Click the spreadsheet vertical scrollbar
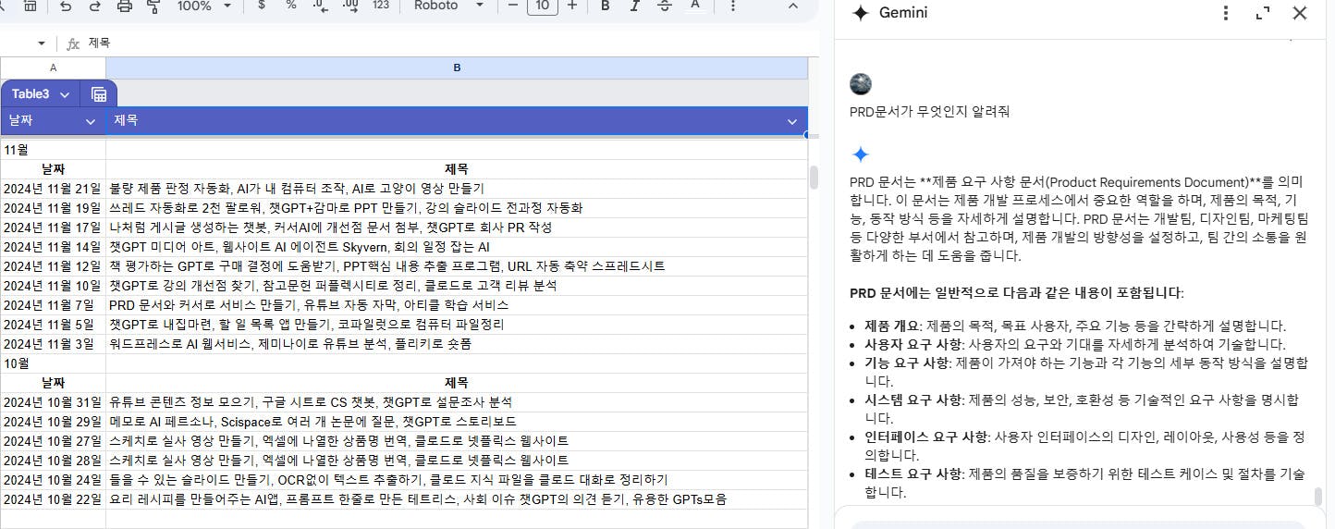 (x=814, y=177)
